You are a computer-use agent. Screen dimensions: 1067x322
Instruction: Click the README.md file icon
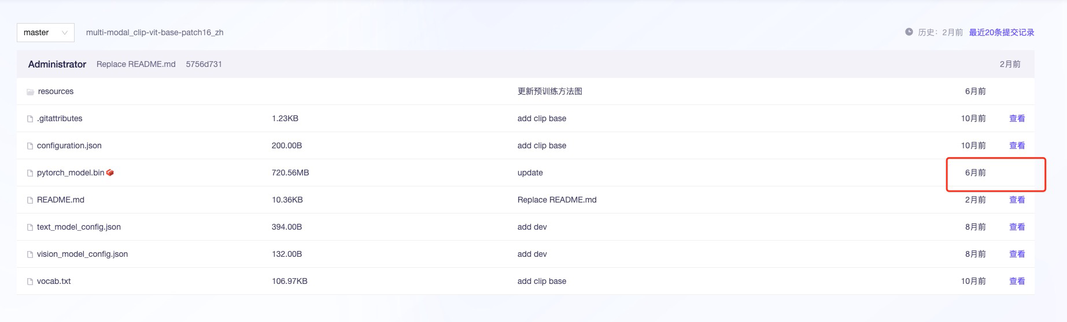tap(30, 200)
